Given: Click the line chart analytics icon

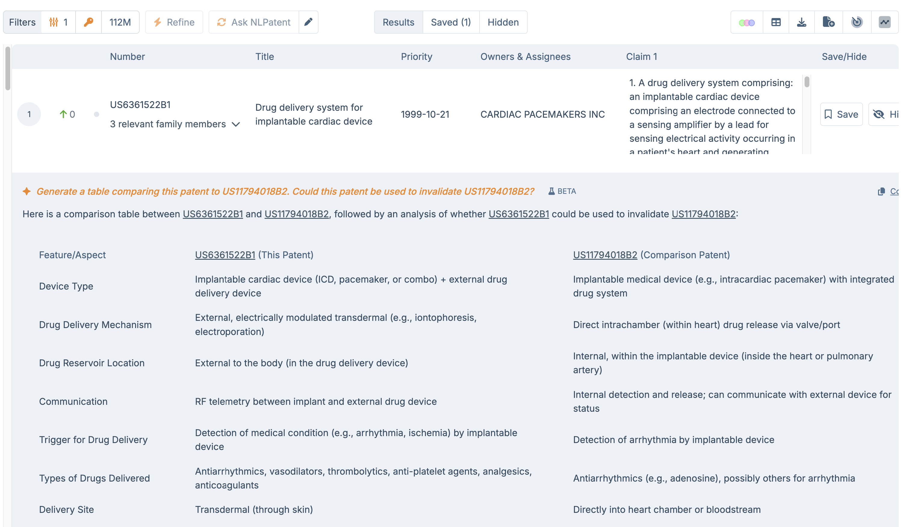Looking at the screenshot, I should tap(884, 22).
